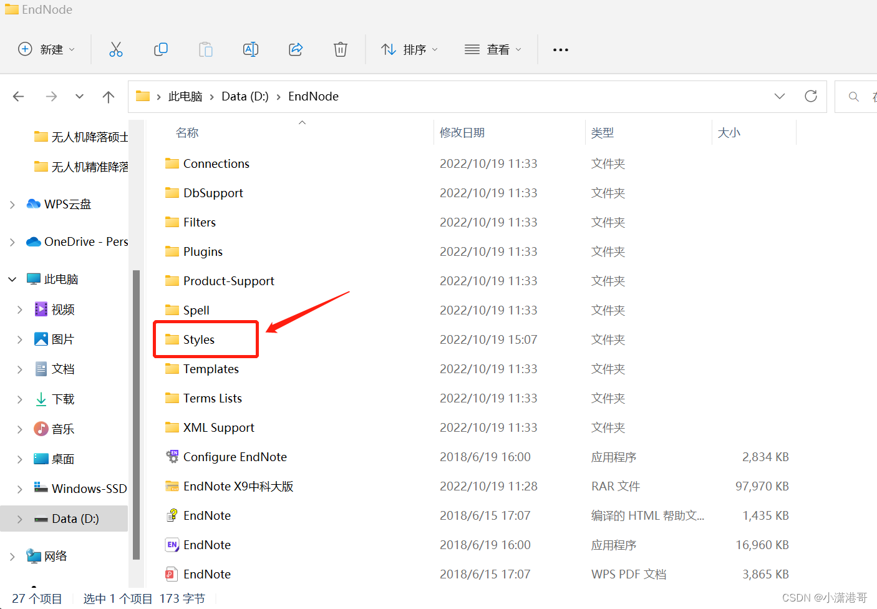Select the EndNote WPS PDF document icon
This screenshot has width=877, height=609.
click(172, 574)
